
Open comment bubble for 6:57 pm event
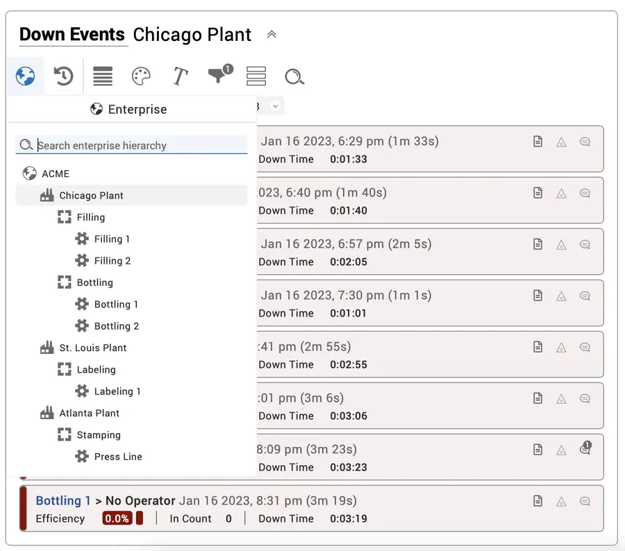point(585,245)
